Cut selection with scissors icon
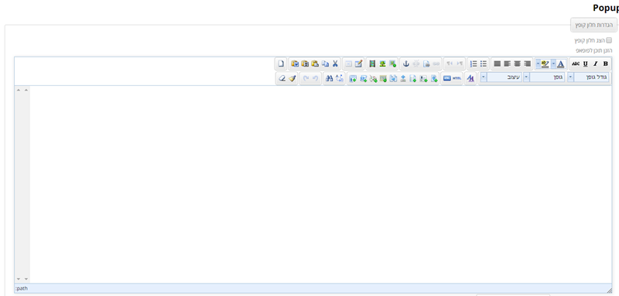 tap(335, 64)
